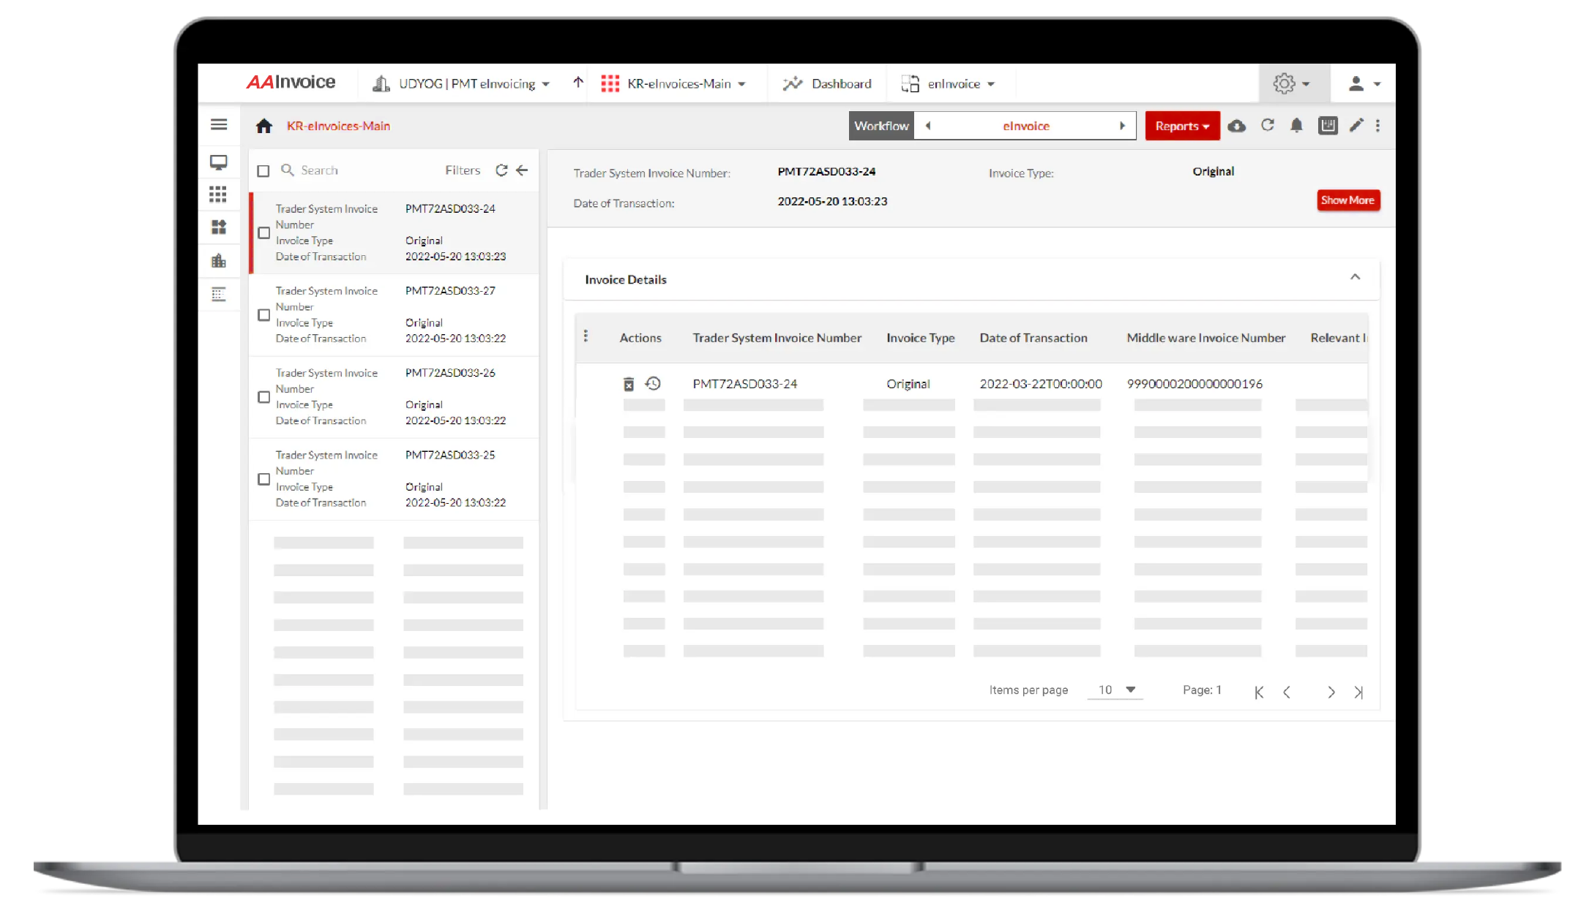Viewport: 1589px width, 914px height.
Task: Click the search magnifier icon
Action: tap(288, 170)
